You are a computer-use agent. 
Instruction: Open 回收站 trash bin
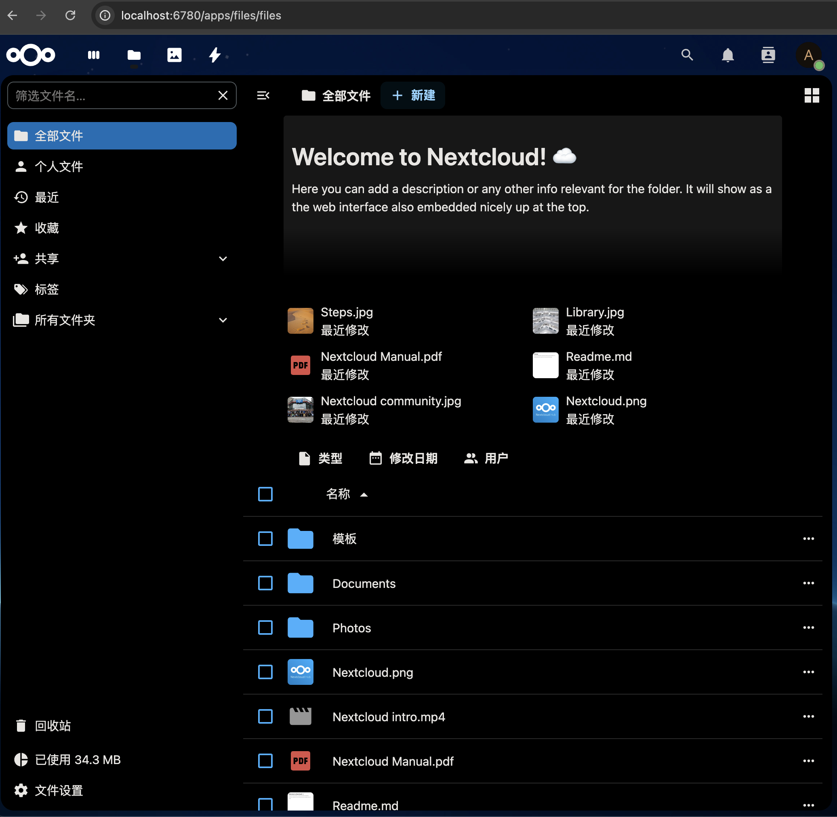(122, 726)
